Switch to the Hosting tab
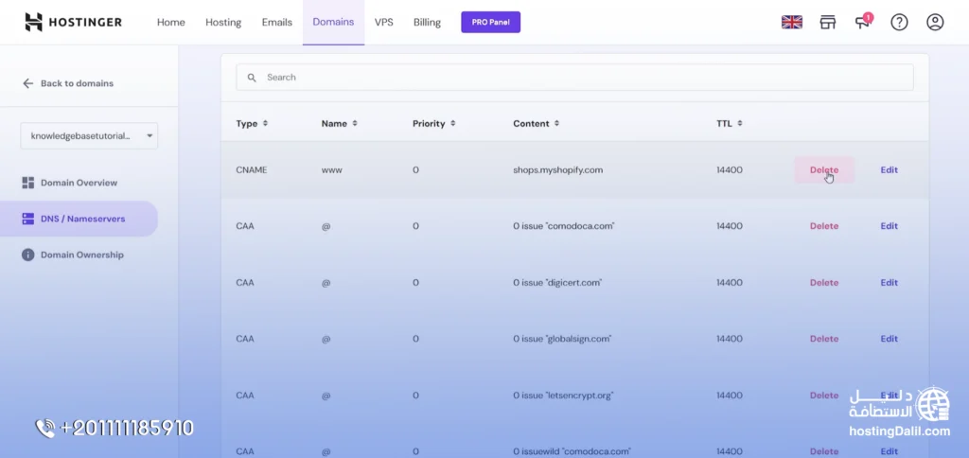 coord(223,22)
